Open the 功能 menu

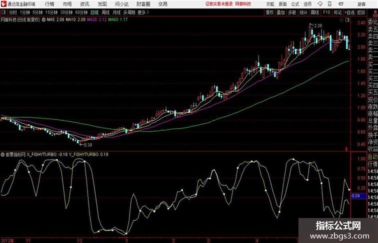(270, 4)
